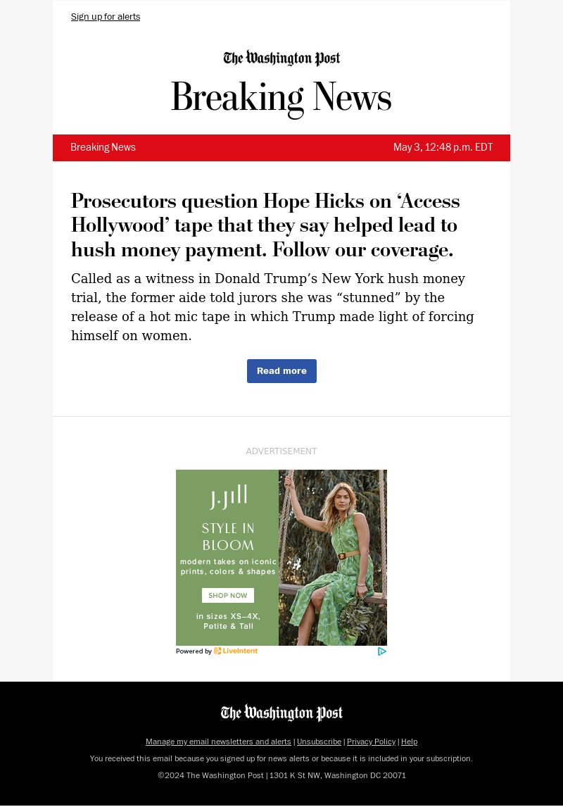Open Manage my email newsletters and alerts
This screenshot has height=807, width=563.
[218, 742]
